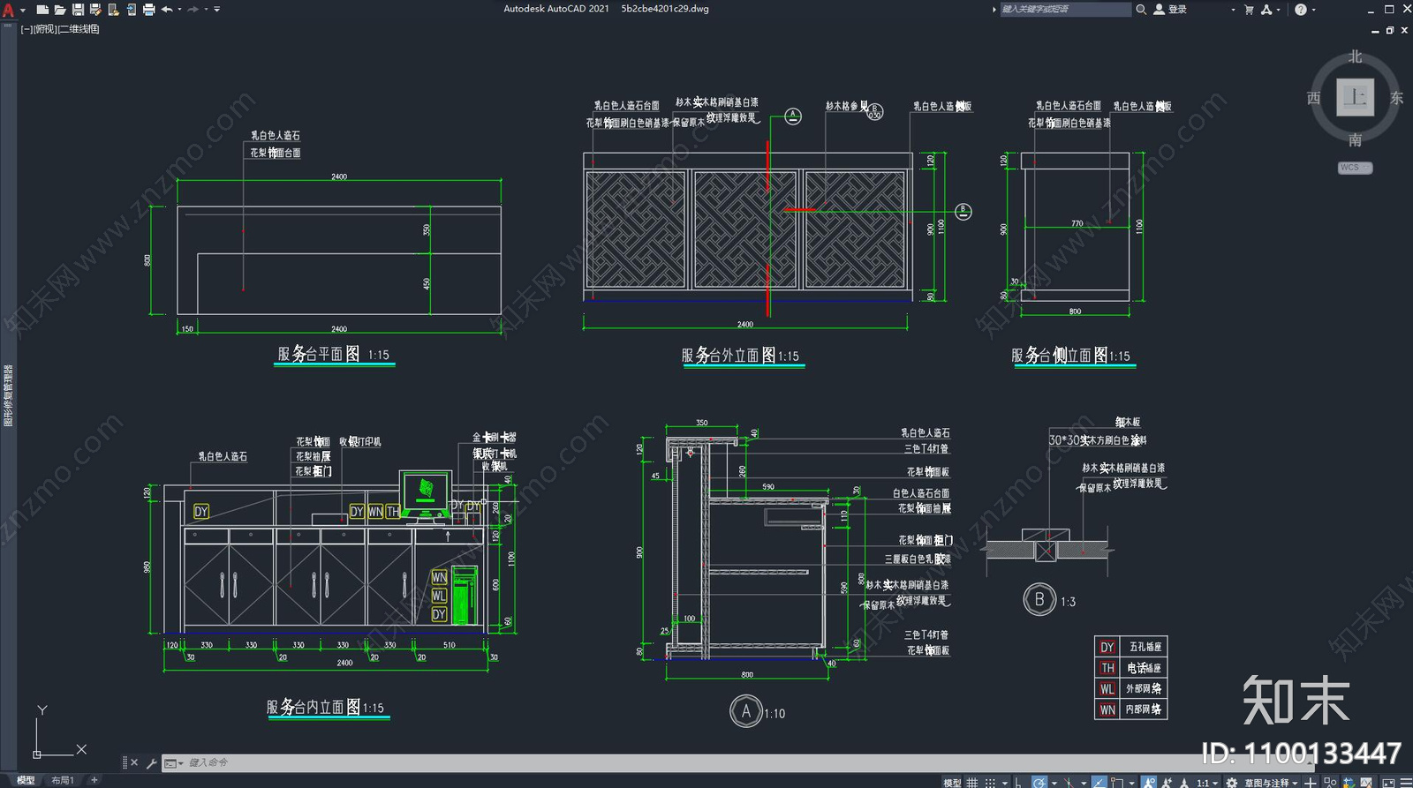Screen dimensions: 1413x788
Task: Switch to the 布局1 layout tab
Action: point(62,780)
